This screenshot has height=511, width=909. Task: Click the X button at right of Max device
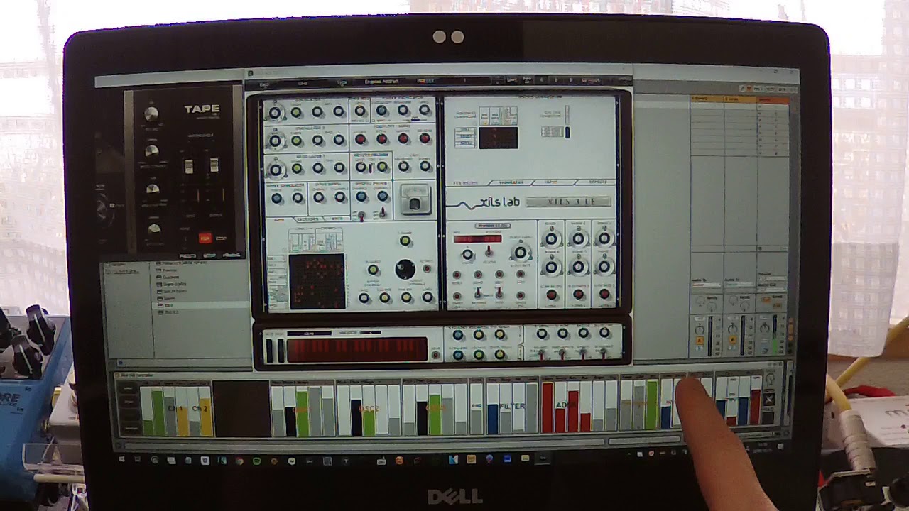click(x=768, y=400)
